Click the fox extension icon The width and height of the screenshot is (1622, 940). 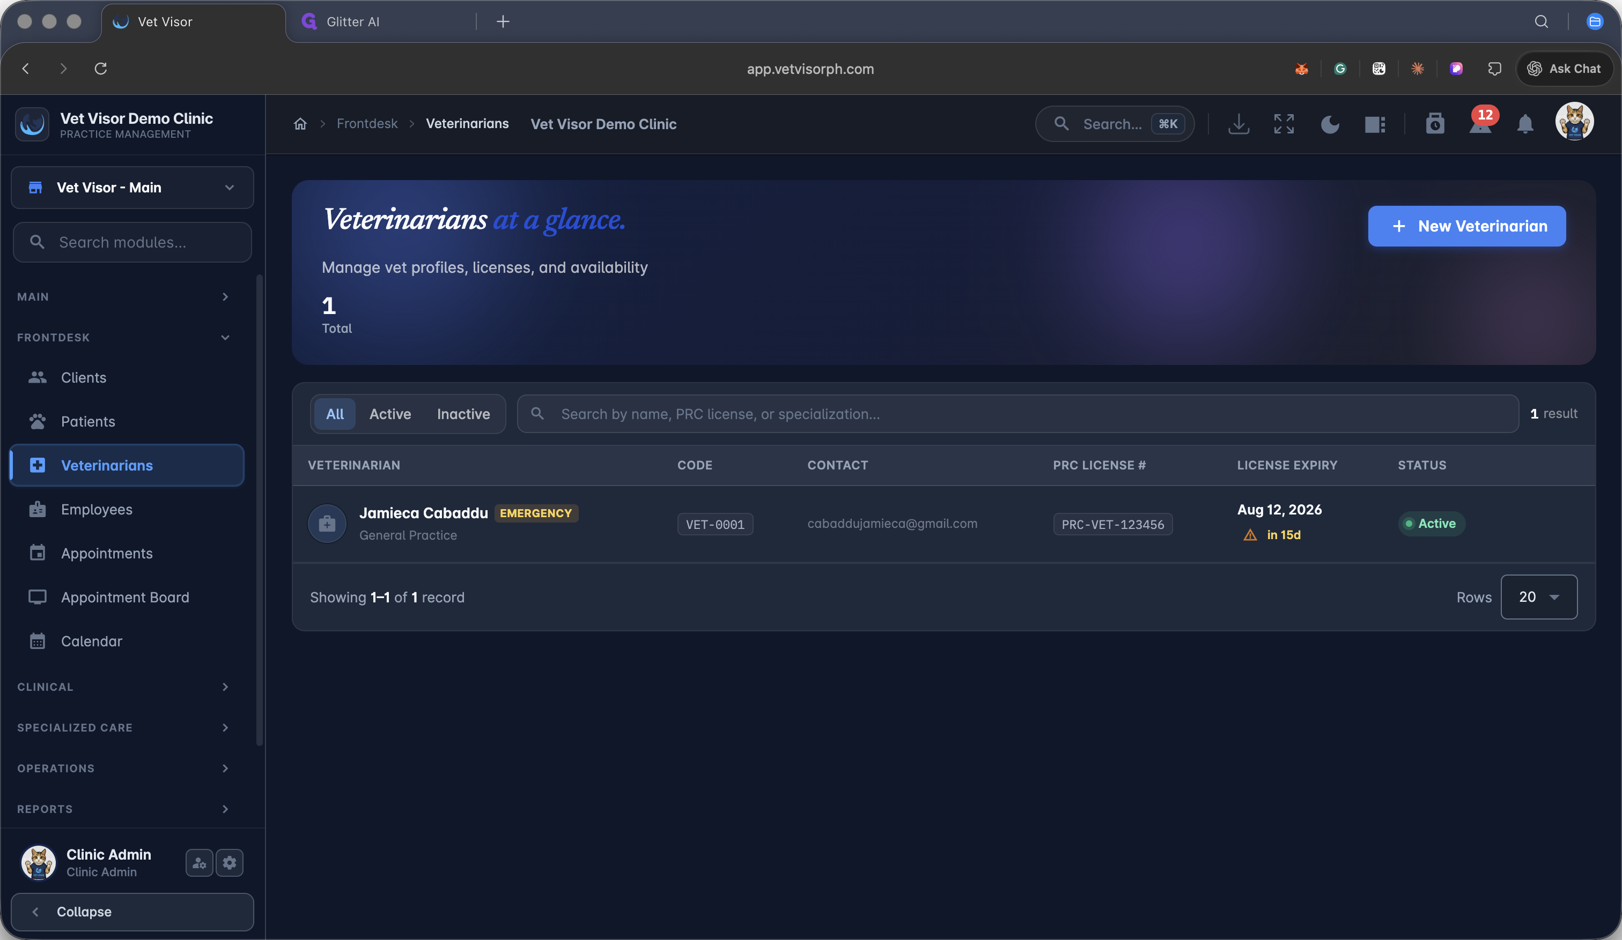point(1301,68)
